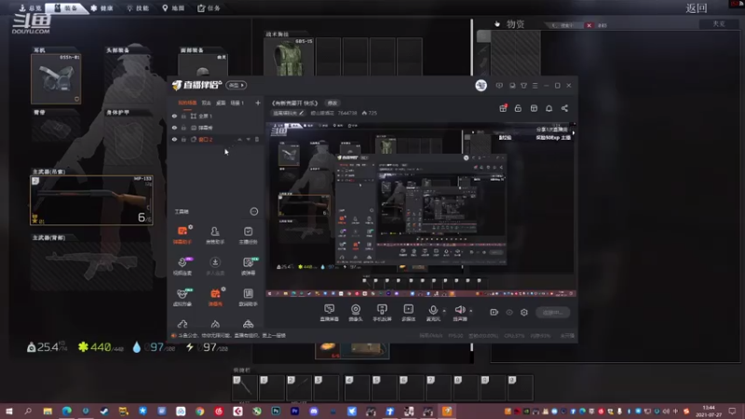Toggle lock on the second source row
Screen dimensions: 745x419
[x=183, y=128]
